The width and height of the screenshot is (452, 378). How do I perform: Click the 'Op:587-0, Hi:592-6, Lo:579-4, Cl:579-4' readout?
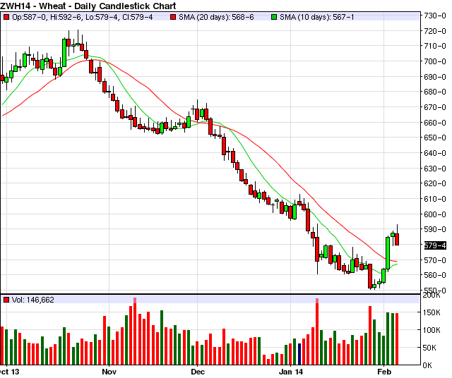coord(83,17)
